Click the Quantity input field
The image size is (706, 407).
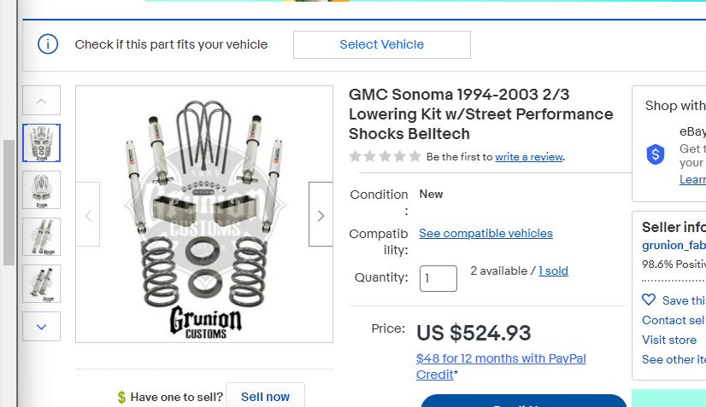click(438, 278)
